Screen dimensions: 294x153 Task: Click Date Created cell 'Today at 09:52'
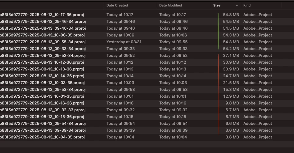120,56
